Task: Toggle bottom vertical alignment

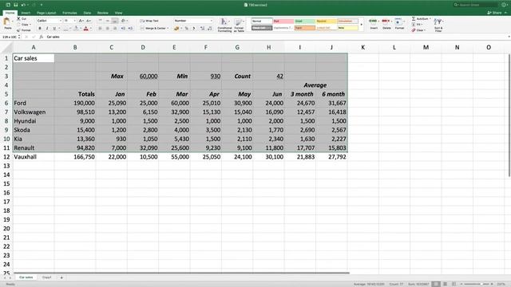Action: (114, 21)
